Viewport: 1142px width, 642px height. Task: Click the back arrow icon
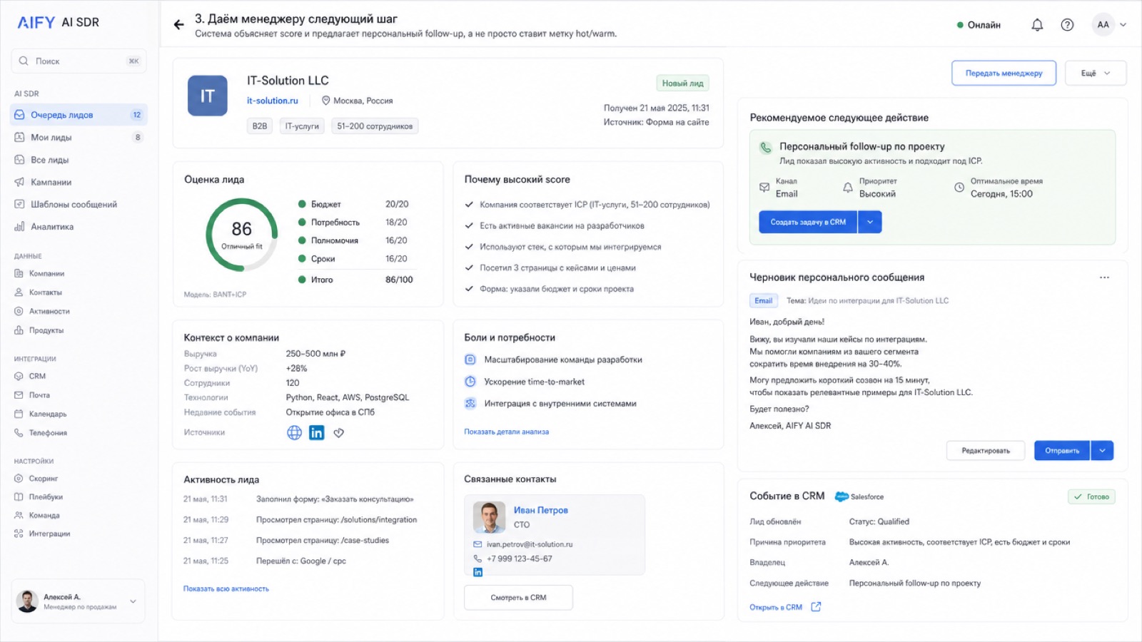(178, 25)
